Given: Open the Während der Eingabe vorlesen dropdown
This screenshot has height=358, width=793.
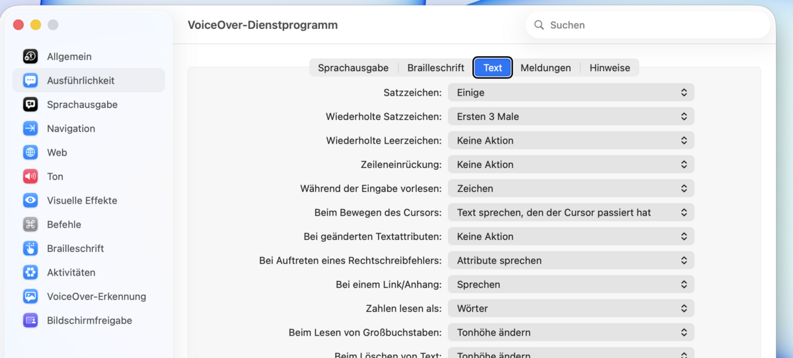Looking at the screenshot, I should click(x=571, y=189).
